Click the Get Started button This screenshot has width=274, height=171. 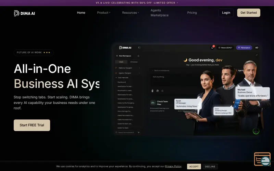click(249, 13)
